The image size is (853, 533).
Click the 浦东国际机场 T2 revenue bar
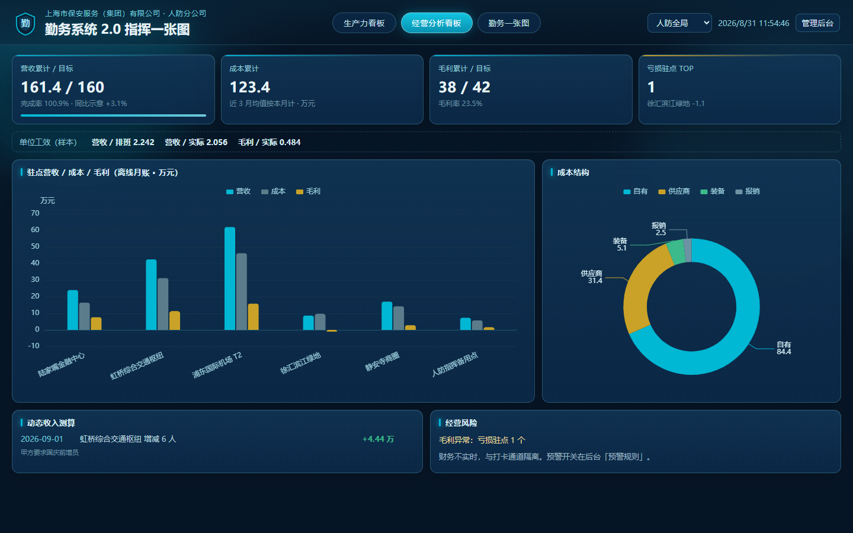(x=230, y=278)
